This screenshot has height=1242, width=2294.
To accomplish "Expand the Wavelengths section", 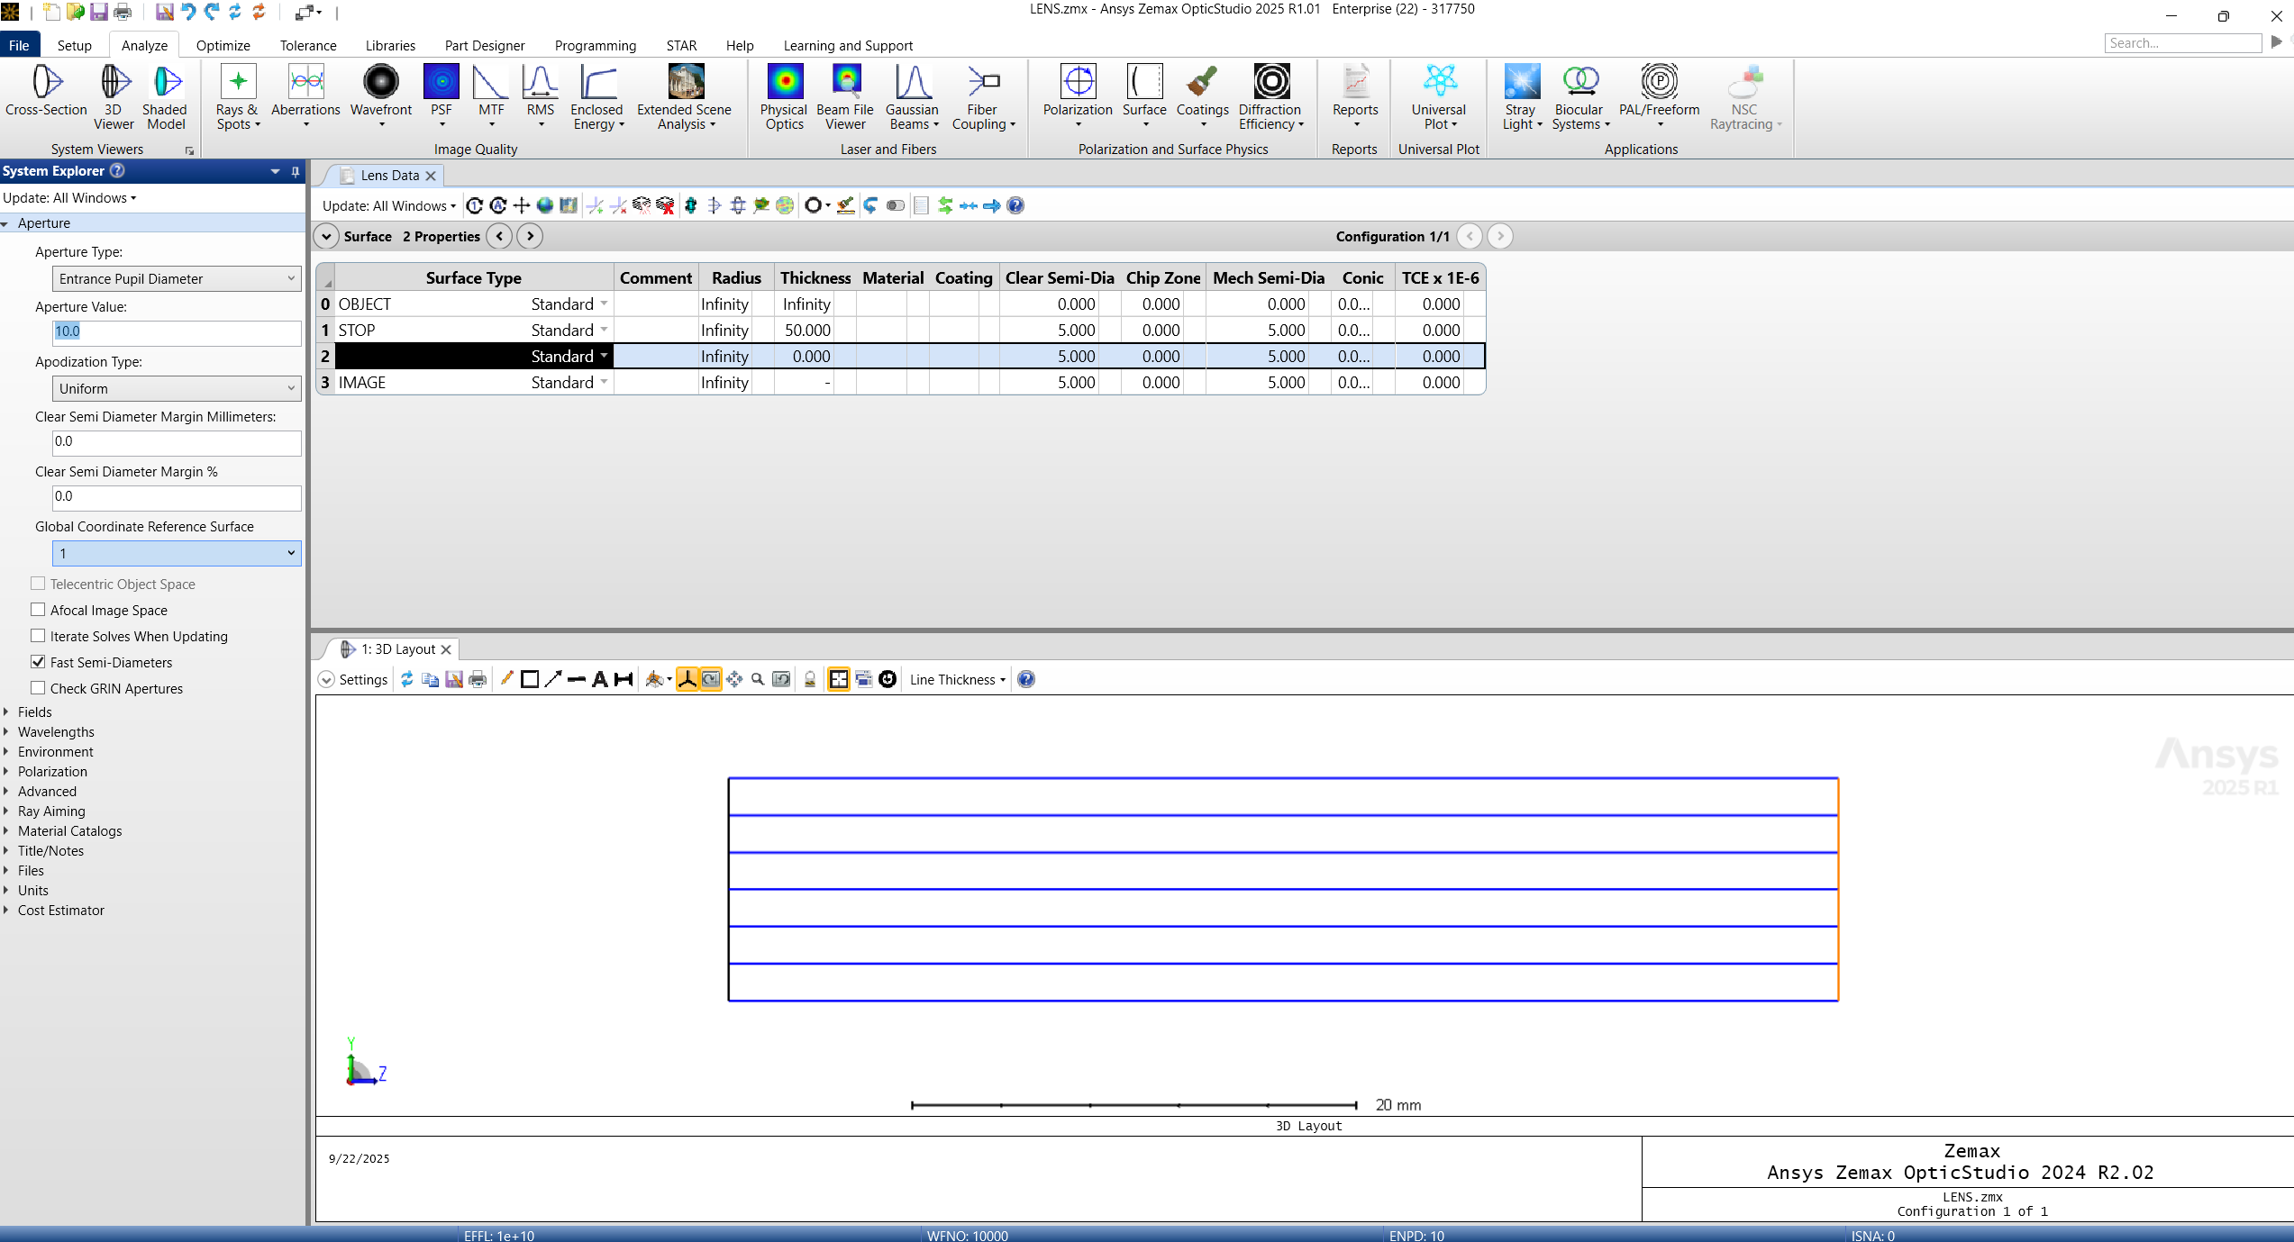I will tap(56, 731).
